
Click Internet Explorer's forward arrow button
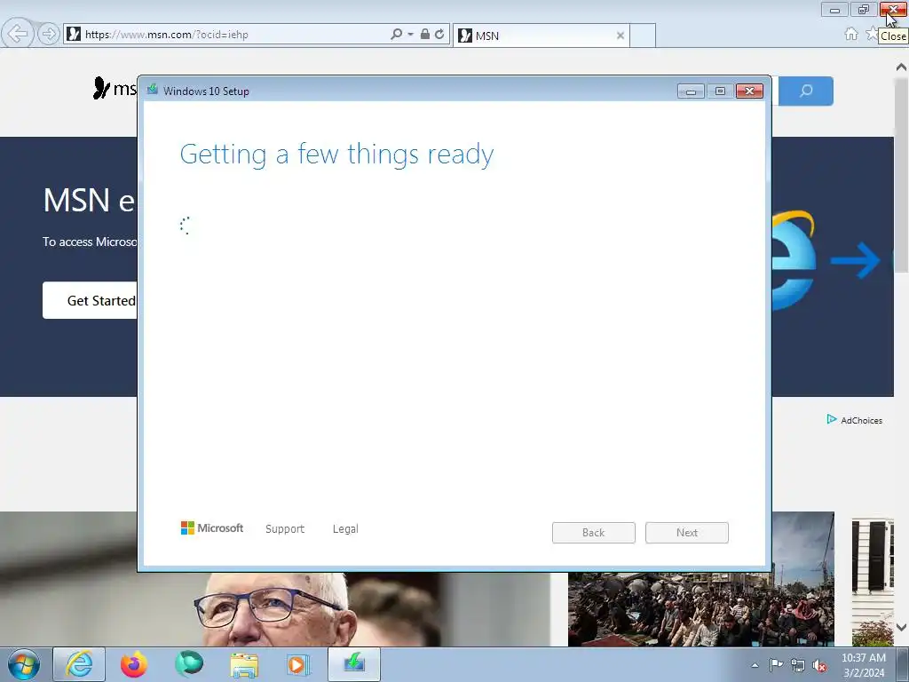(49, 35)
